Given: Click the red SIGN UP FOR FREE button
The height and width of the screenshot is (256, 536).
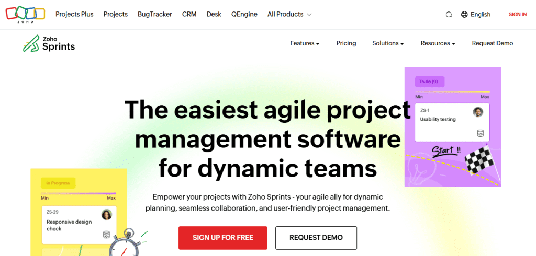Looking at the screenshot, I should point(223,238).
